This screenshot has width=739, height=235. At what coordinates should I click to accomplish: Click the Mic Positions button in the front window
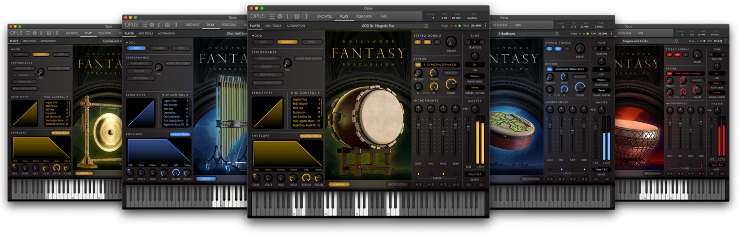tap(398, 184)
